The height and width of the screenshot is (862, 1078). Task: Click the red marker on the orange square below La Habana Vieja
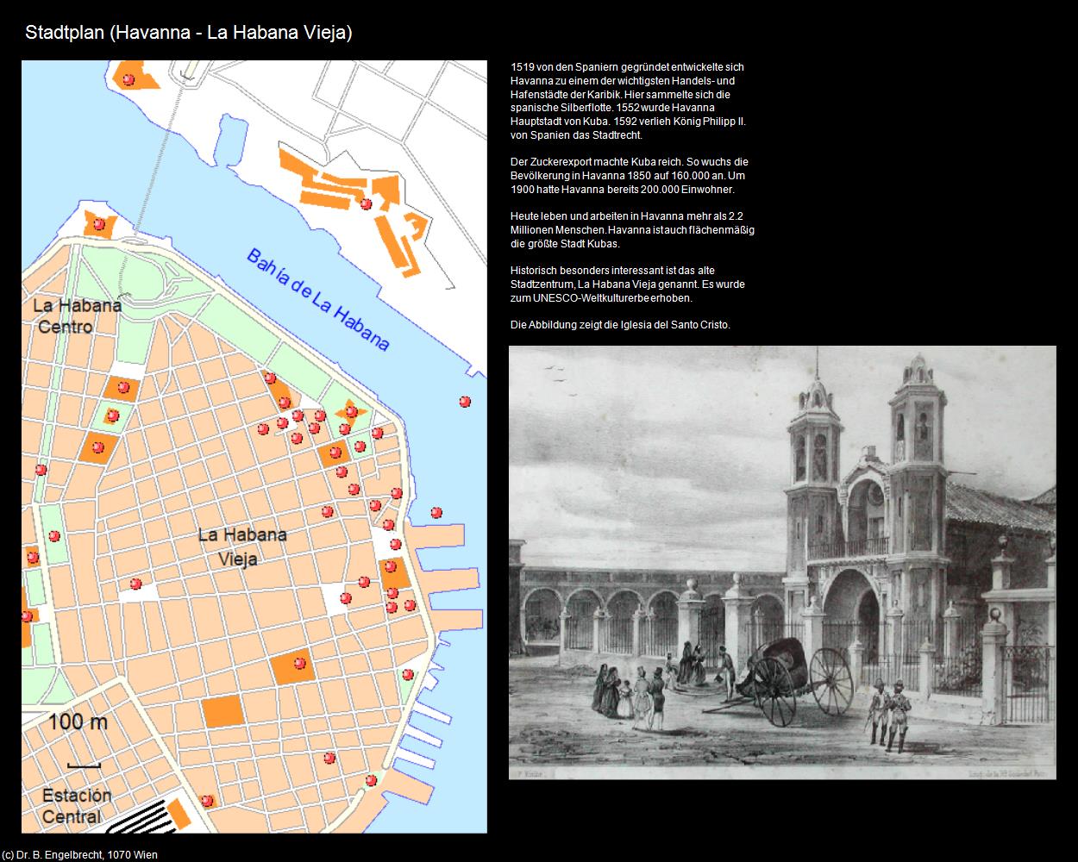click(x=299, y=663)
